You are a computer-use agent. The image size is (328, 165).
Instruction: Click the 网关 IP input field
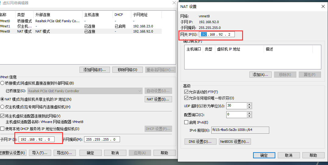[217, 34]
